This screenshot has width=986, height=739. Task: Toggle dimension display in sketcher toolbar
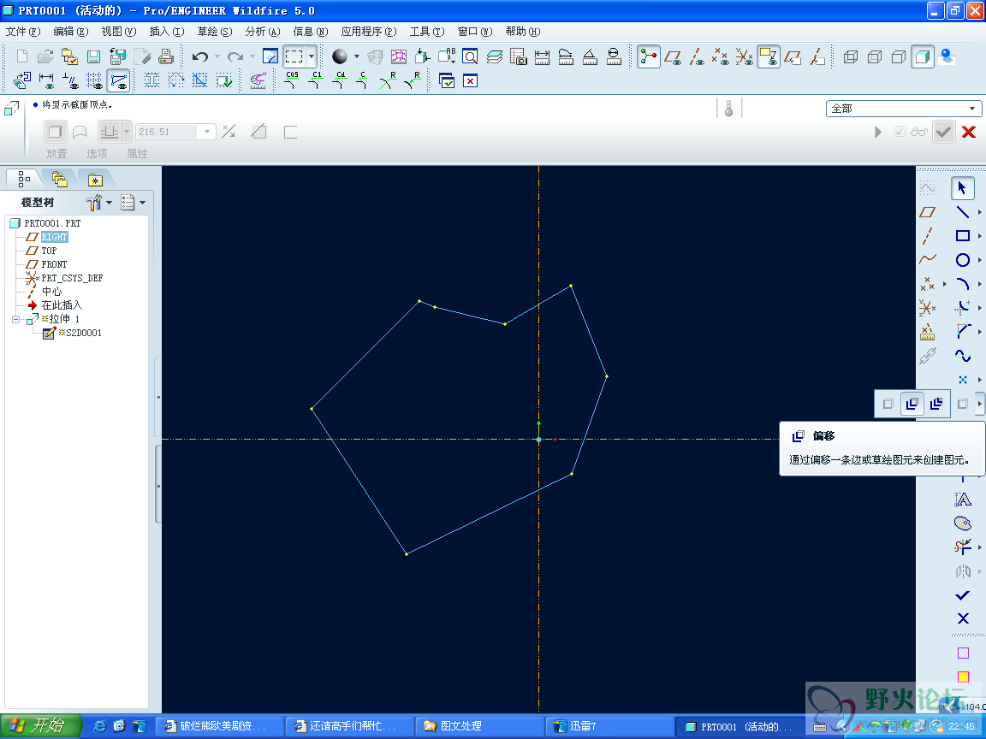46,80
